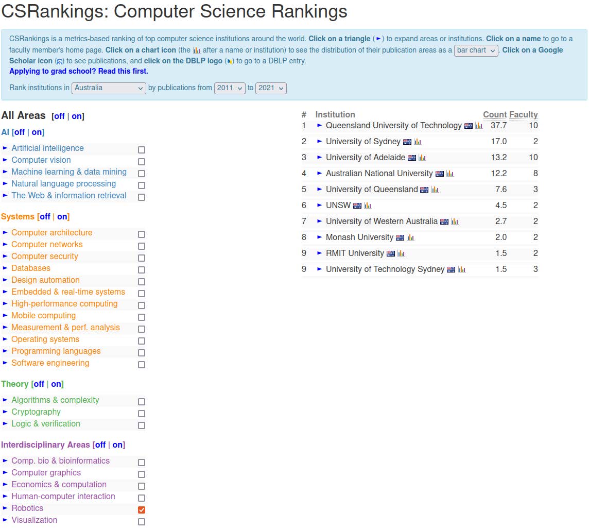589x529 pixels.
Task: Open the Australia region dropdown
Action: tap(109, 88)
